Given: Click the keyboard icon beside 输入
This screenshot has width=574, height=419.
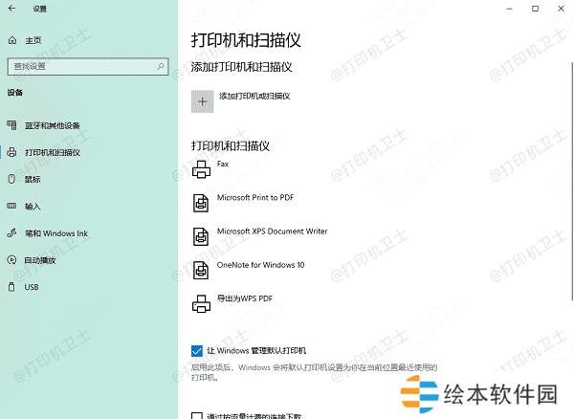Looking at the screenshot, I should pos(11,206).
